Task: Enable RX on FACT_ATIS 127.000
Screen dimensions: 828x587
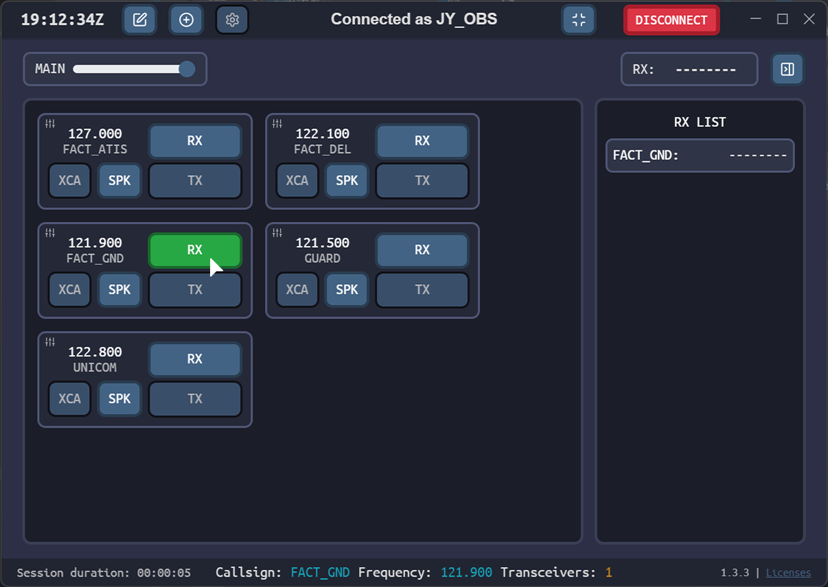Action: point(195,141)
